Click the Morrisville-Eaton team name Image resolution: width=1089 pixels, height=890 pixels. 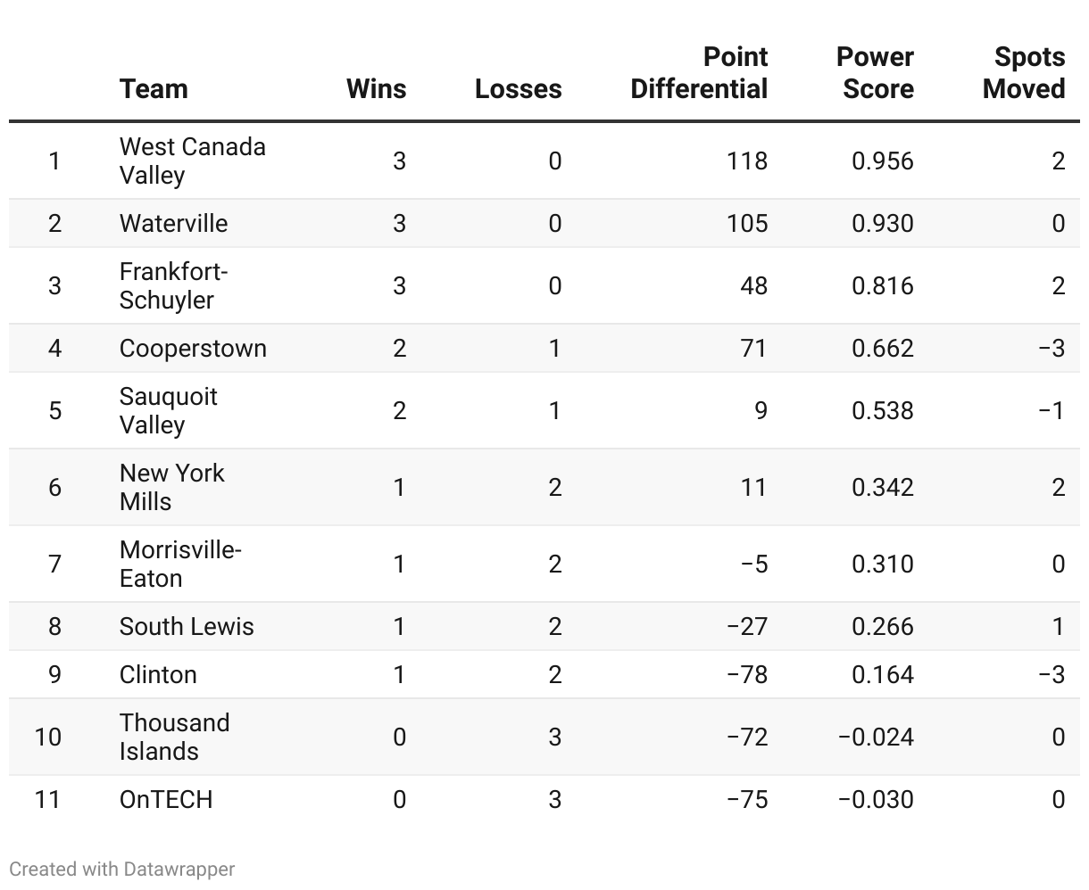click(180, 564)
